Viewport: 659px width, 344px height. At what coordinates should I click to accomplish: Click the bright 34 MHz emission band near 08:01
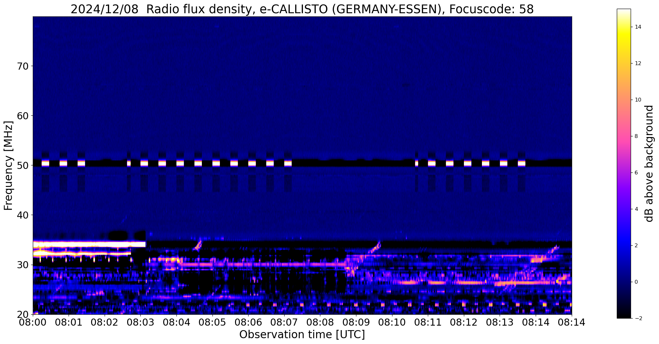pos(89,244)
